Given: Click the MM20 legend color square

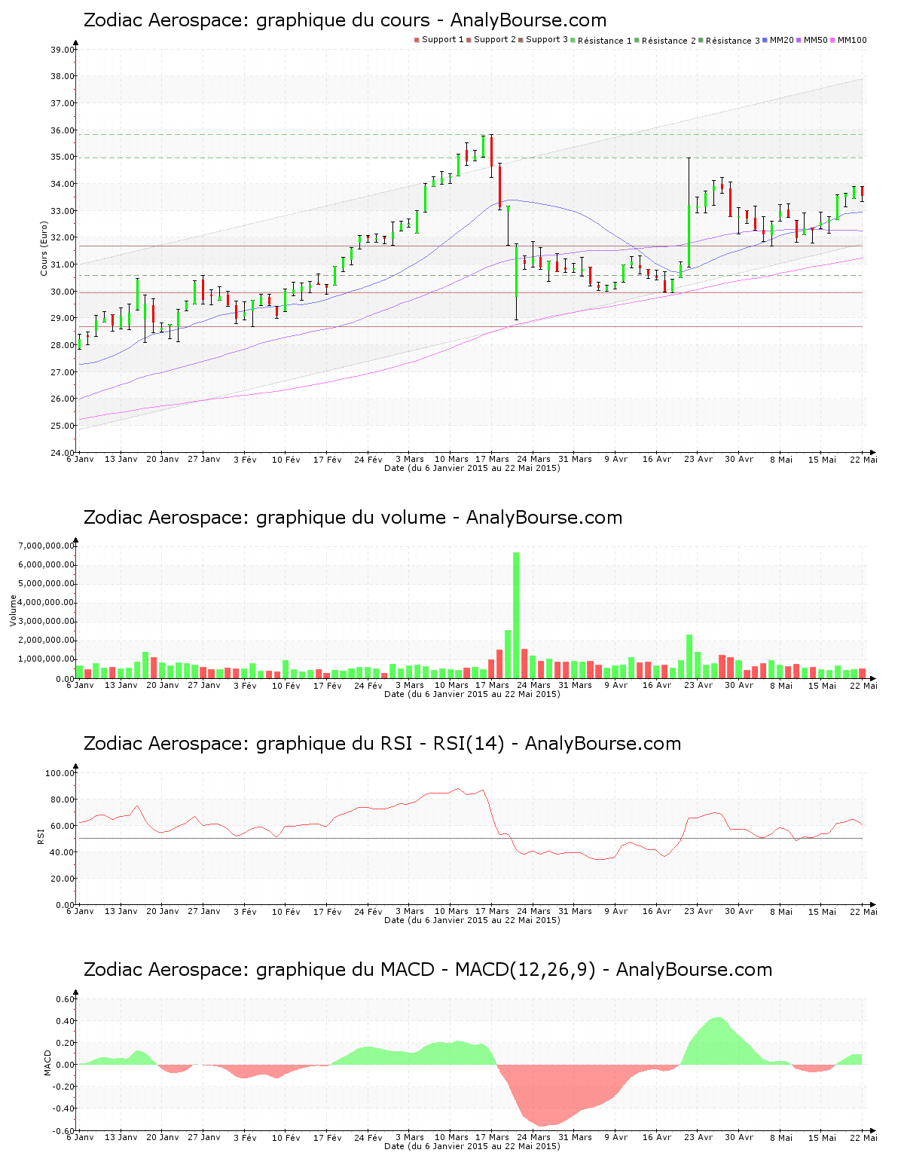Looking at the screenshot, I should (765, 40).
